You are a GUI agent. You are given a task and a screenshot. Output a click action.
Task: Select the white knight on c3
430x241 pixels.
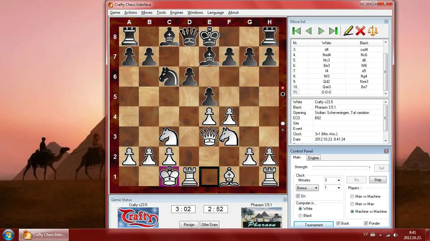169,137
